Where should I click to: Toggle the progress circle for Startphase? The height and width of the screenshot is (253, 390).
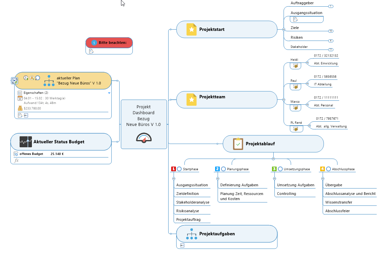click(x=179, y=169)
